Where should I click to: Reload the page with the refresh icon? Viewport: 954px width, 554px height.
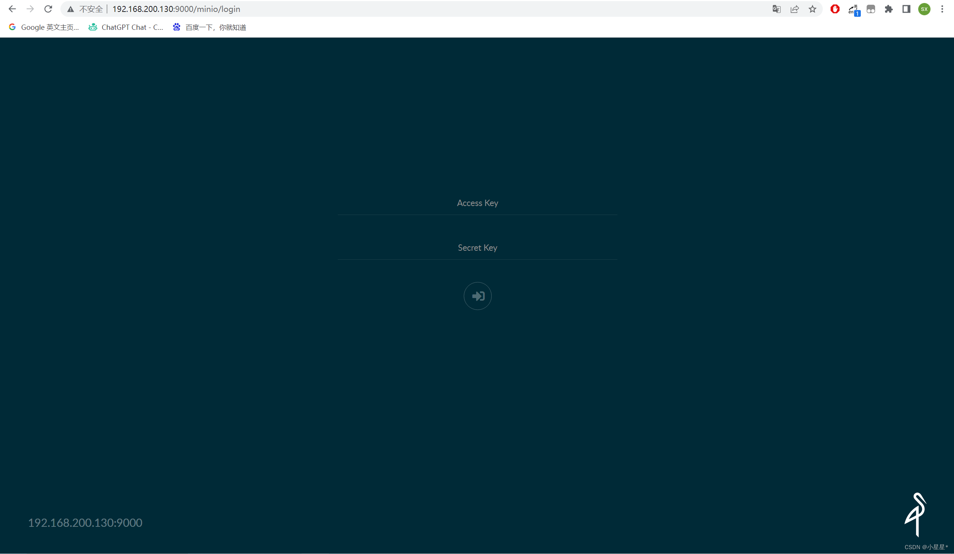48,9
